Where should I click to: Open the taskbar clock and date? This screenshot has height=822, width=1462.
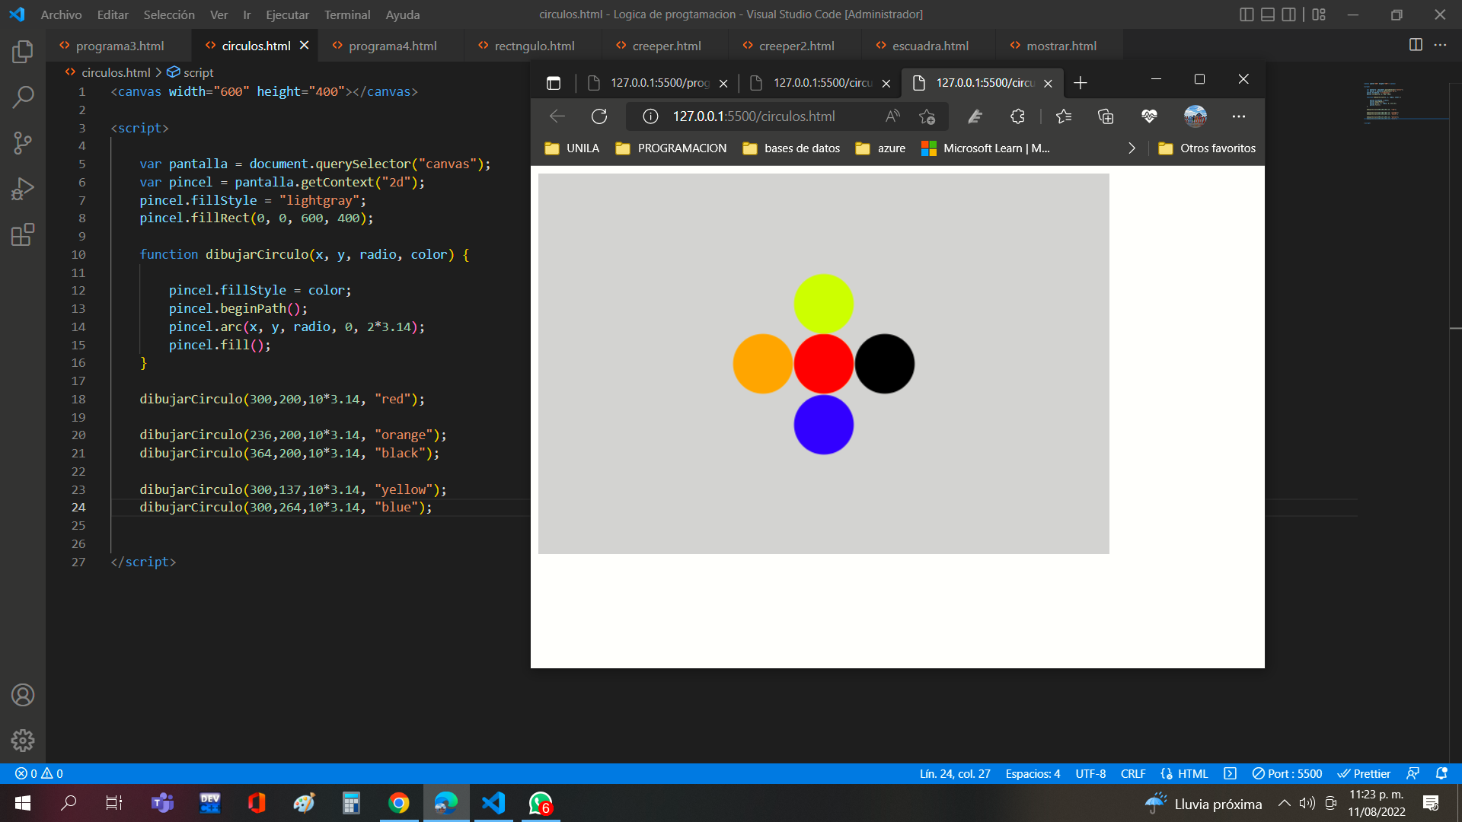[x=1376, y=803]
